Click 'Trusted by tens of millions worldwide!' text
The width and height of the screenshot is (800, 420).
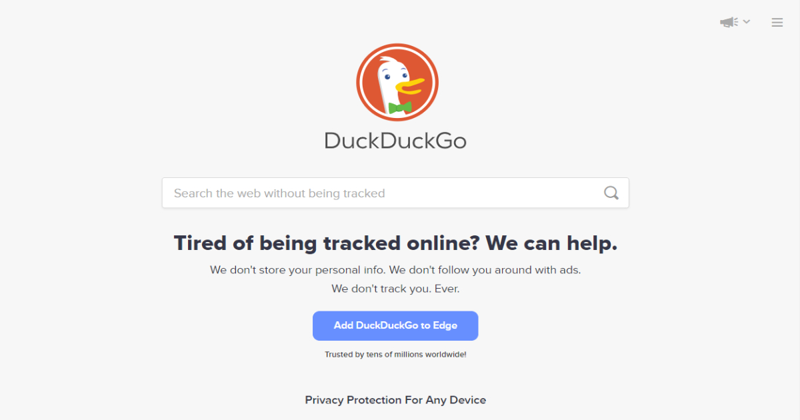(395, 355)
